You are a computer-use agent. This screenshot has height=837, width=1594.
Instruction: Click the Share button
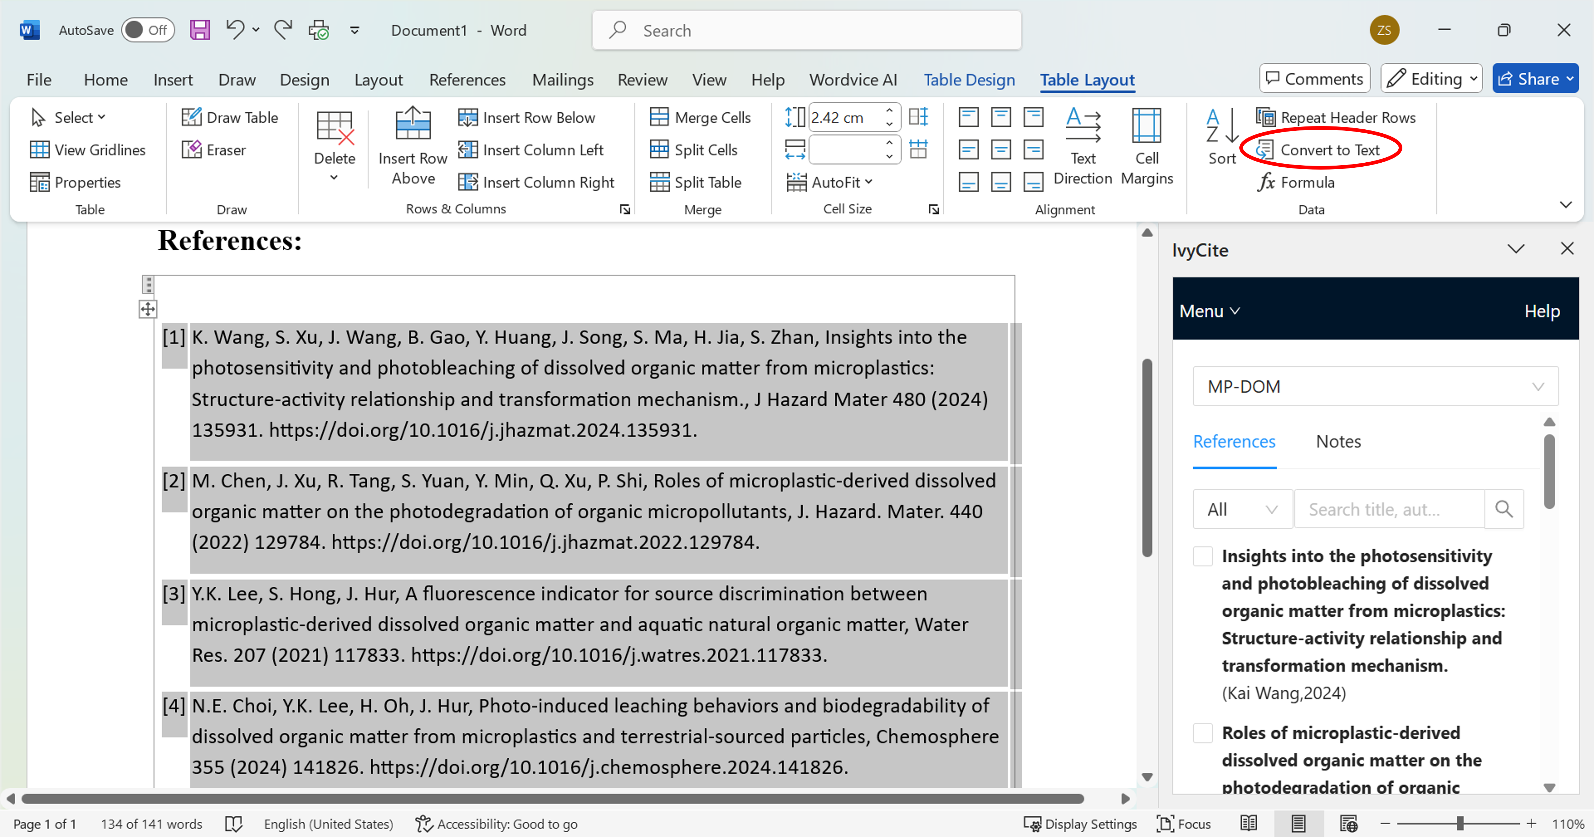pyautogui.click(x=1535, y=79)
